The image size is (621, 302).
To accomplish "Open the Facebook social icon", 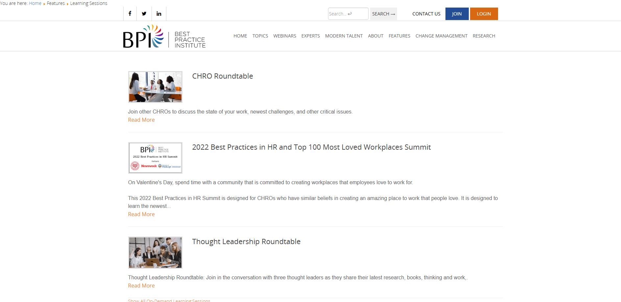I will pos(130,14).
